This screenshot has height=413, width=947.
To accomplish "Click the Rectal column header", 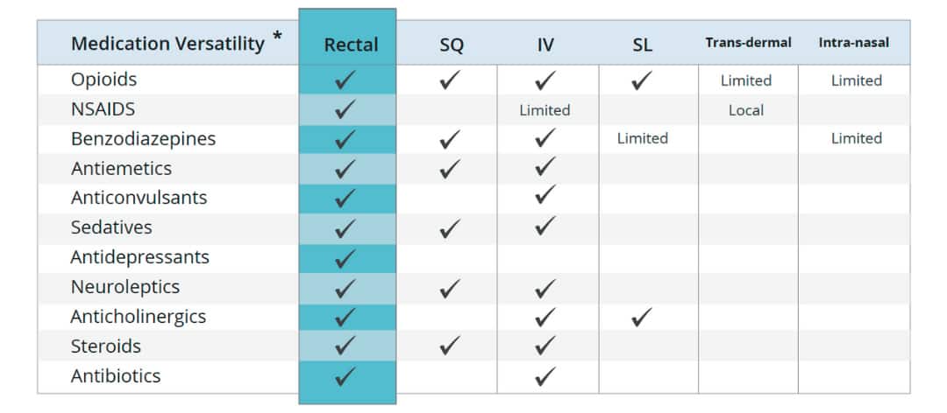I will pyautogui.click(x=351, y=45).
